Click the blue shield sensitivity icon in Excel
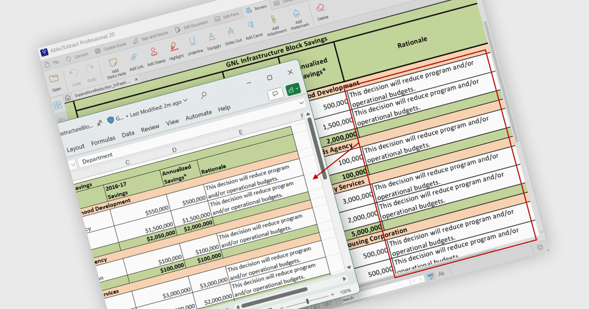Screen dimensions: 589x309 (x=110, y=120)
